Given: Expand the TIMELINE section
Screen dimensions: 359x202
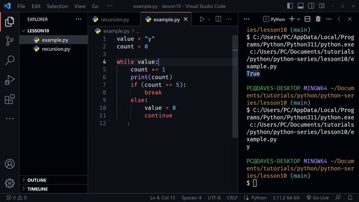Looking at the screenshot, I should pyautogui.click(x=54, y=189).
